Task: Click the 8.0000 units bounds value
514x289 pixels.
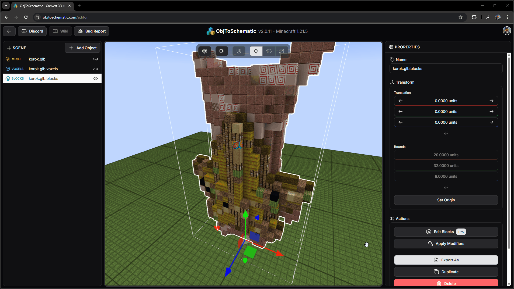Action: tap(446, 176)
